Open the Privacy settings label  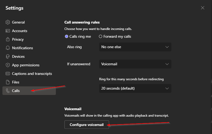tap(18, 39)
